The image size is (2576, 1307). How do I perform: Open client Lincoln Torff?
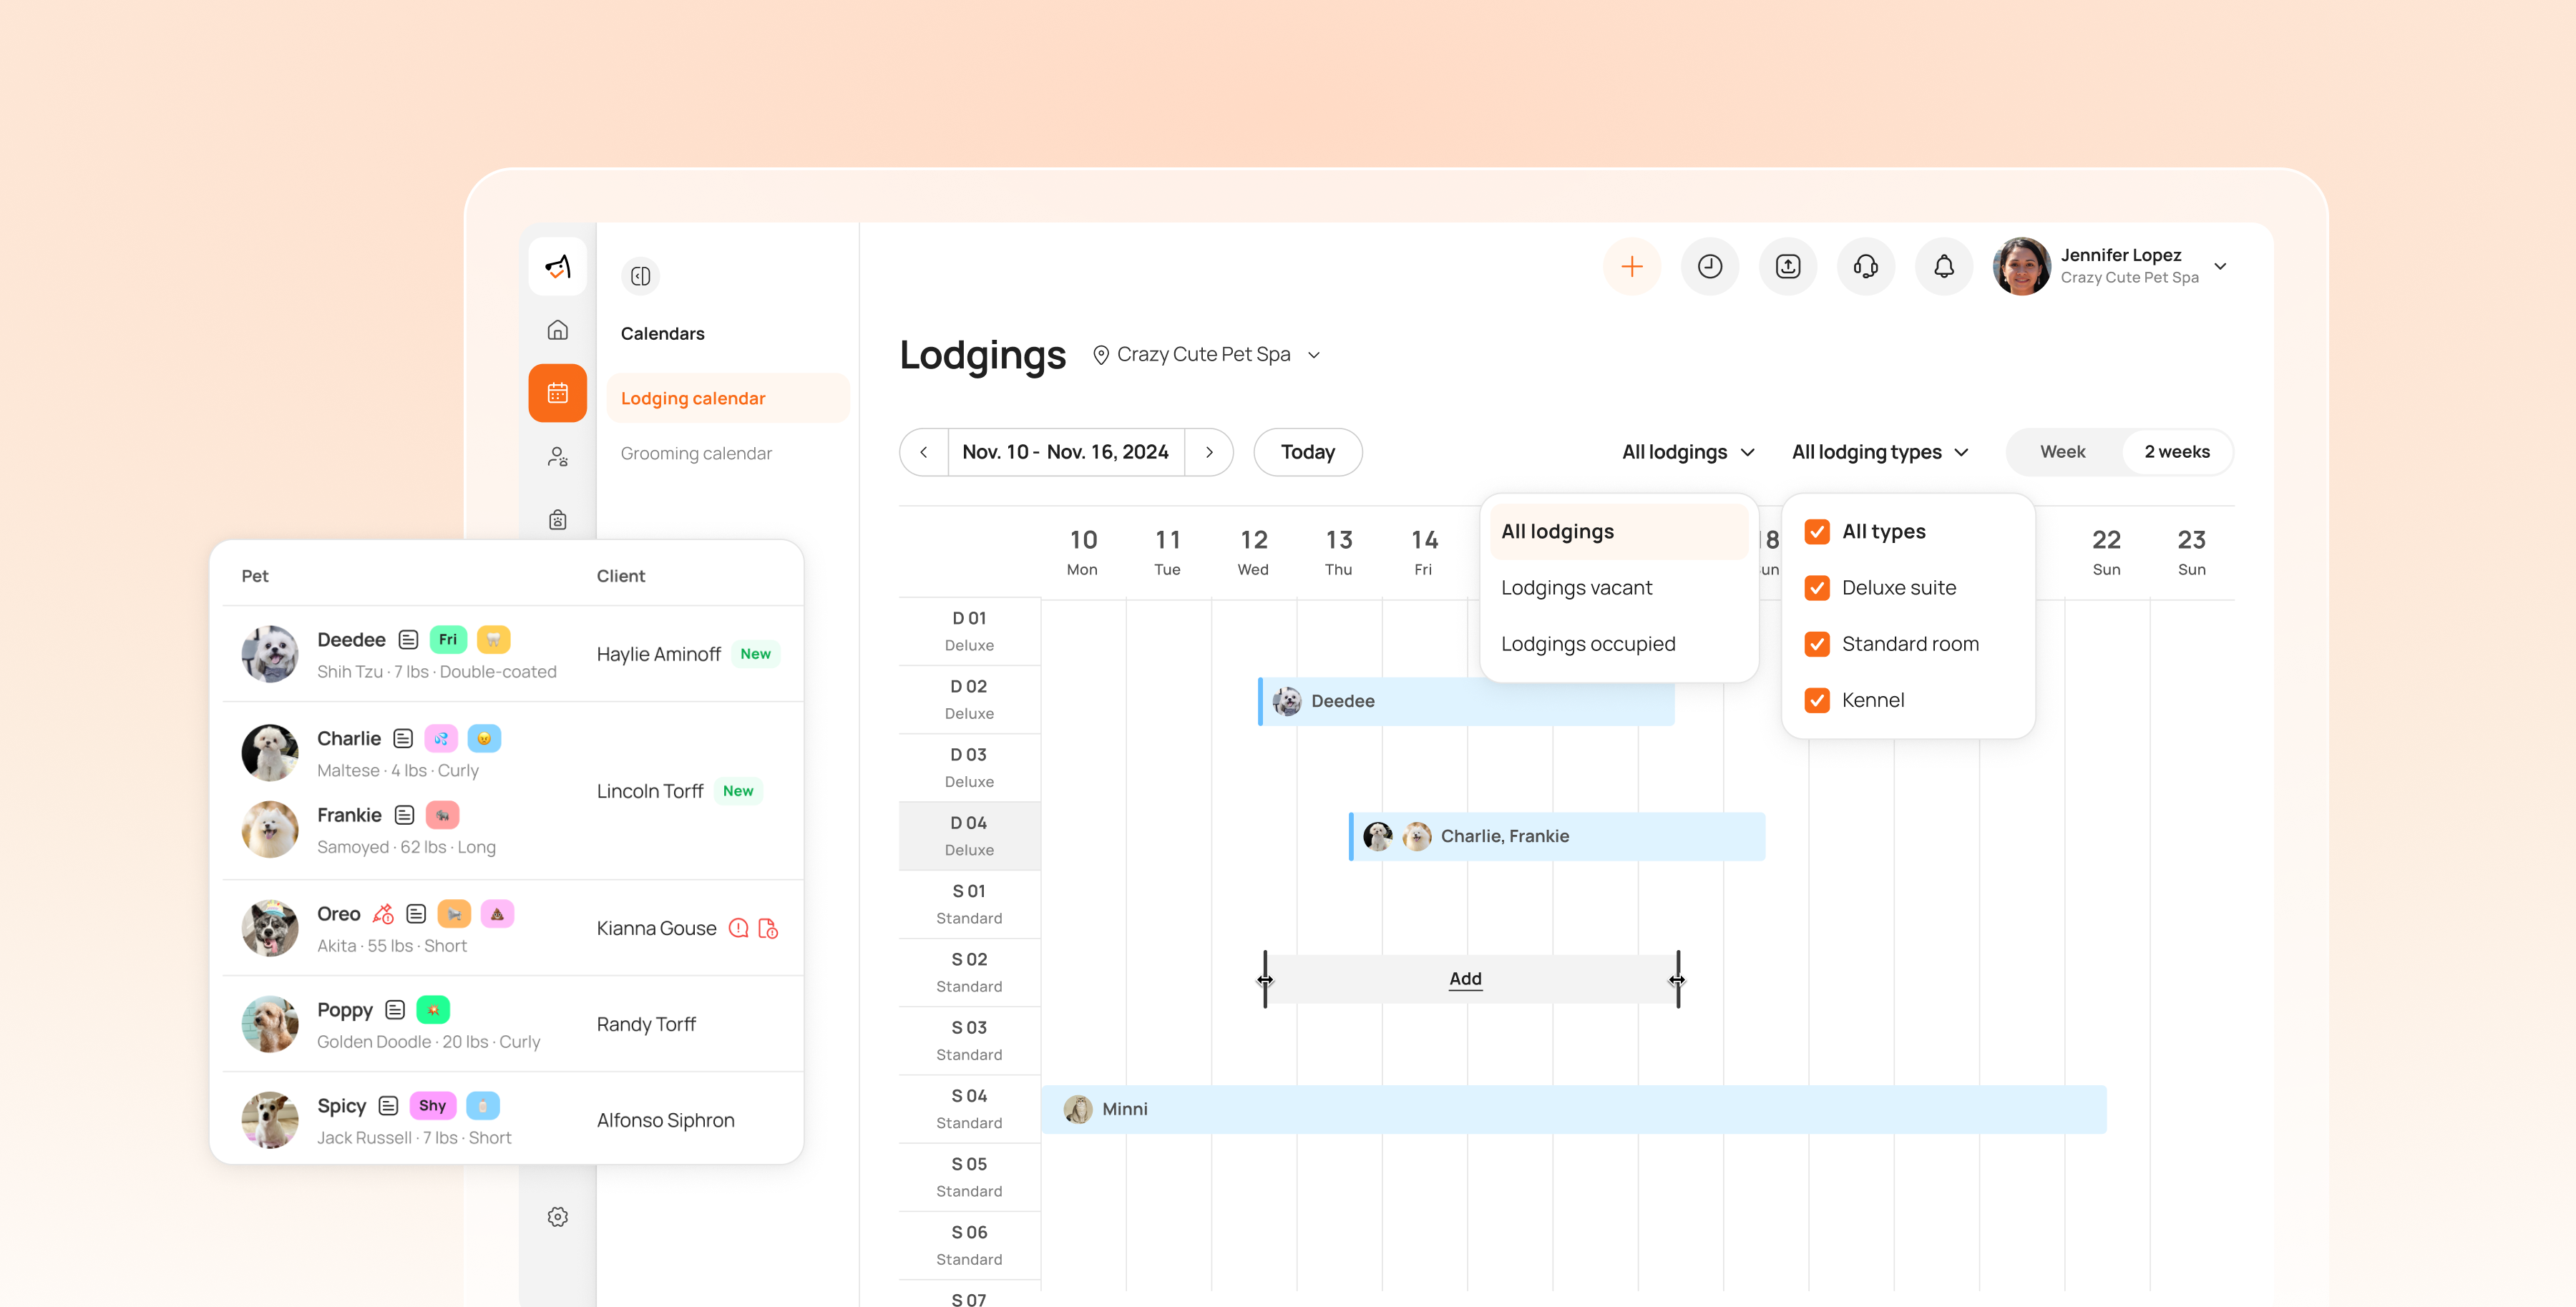point(650,791)
